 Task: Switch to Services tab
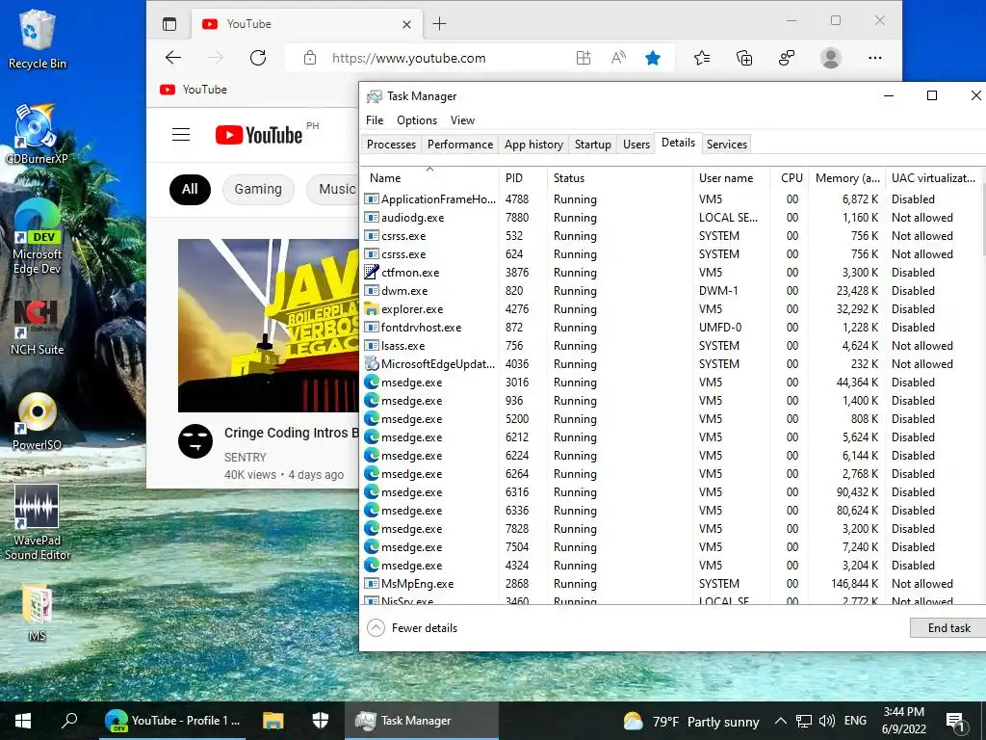[x=726, y=145]
